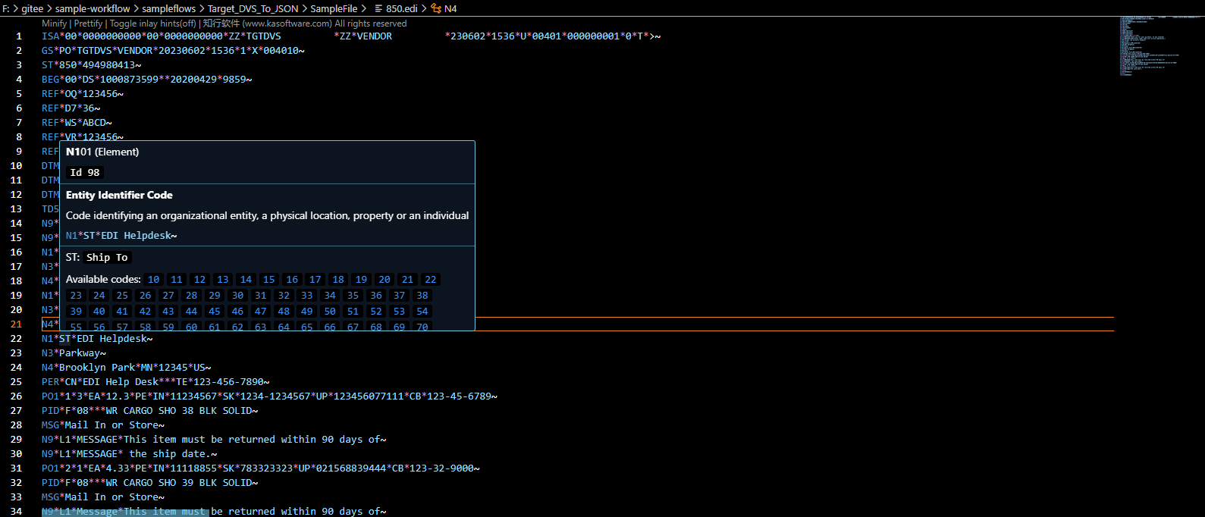
Task: Click the 'N101 (Element)' hover heading
Action: (x=102, y=152)
